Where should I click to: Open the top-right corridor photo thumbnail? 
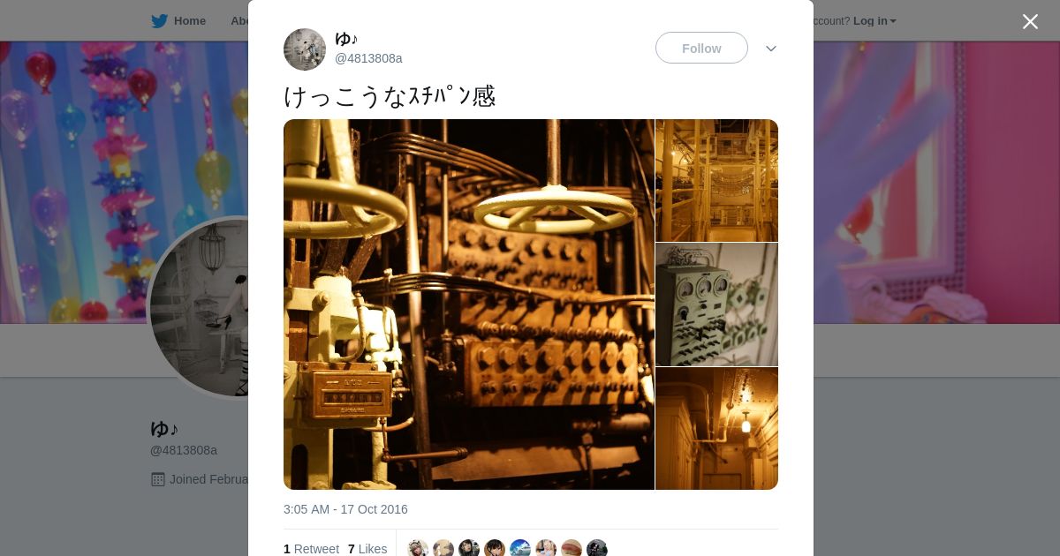717,180
